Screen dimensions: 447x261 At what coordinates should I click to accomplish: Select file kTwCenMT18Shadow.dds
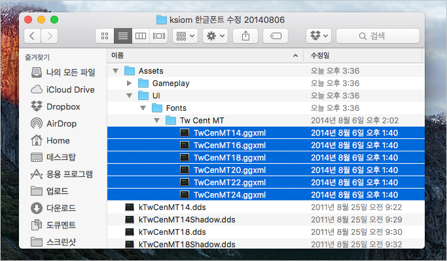coord(266,244)
